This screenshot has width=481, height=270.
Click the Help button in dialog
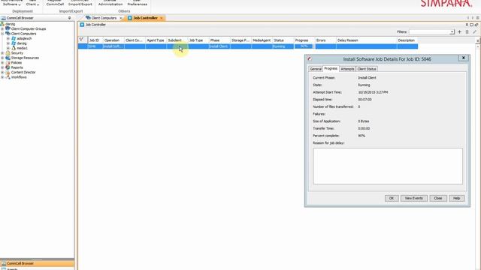click(456, 198)
